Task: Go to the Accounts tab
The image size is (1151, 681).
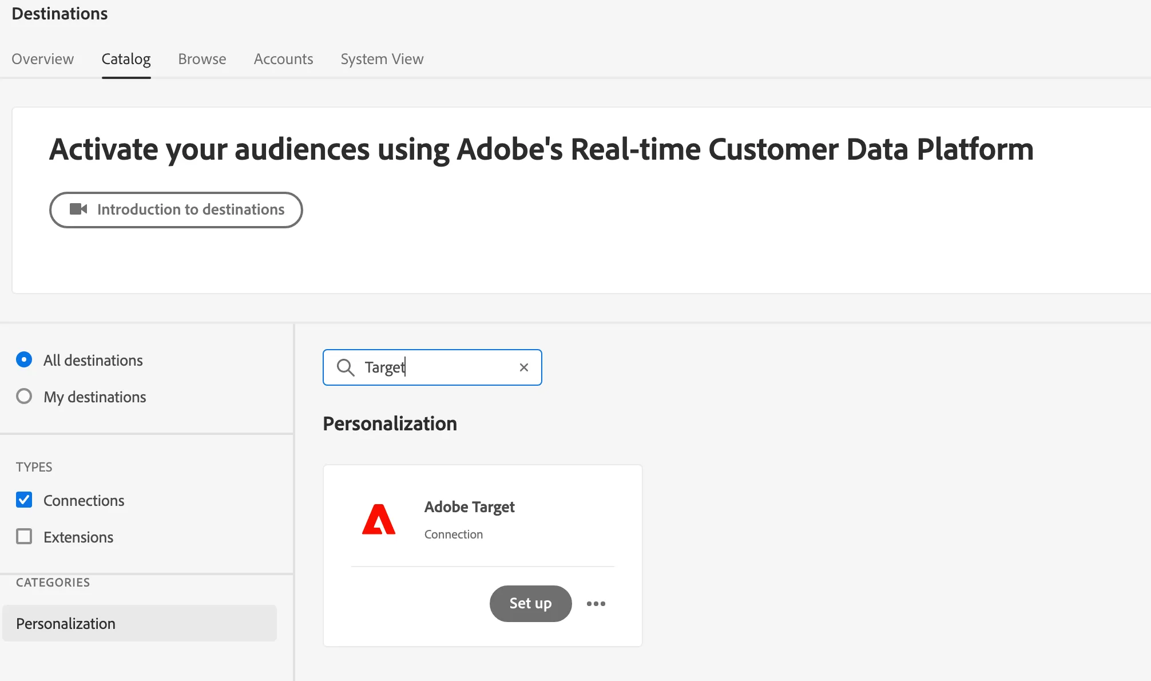Action: coord(284,59)
